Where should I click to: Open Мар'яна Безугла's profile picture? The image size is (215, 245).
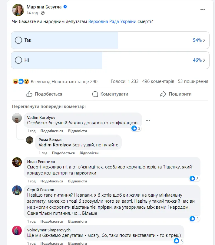pos(18,10)
